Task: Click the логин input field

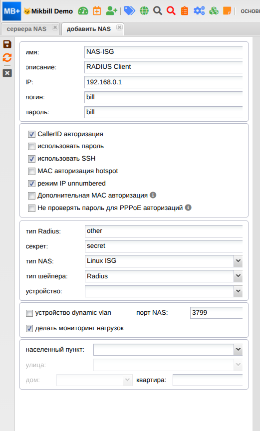Action: pos(164,97)
